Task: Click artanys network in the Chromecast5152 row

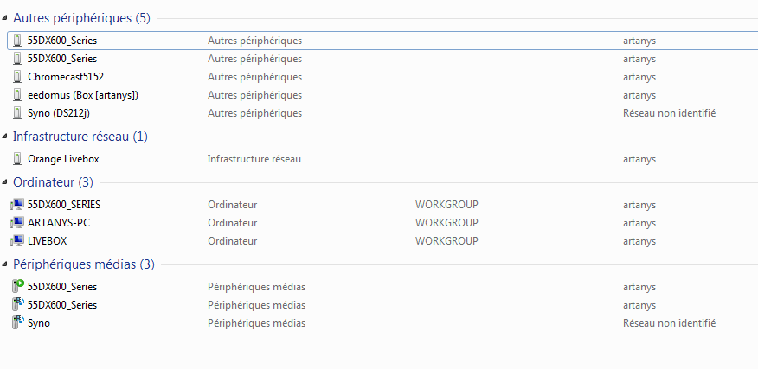Action: click(639, 77)
